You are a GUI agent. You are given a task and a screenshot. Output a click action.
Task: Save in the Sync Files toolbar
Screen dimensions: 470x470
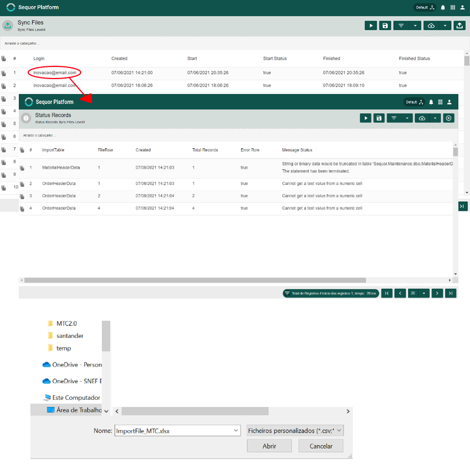pos(385,25)
